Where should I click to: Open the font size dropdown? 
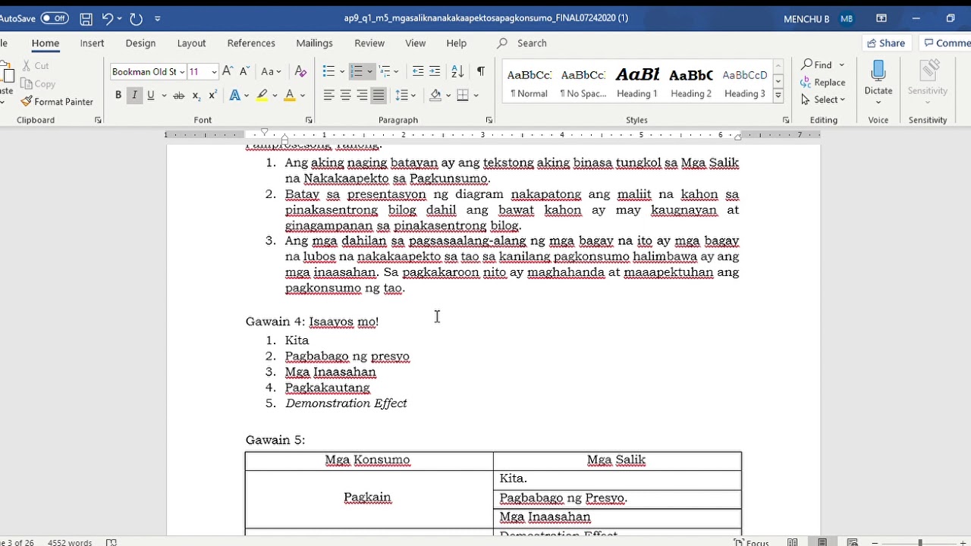(214, 72)
